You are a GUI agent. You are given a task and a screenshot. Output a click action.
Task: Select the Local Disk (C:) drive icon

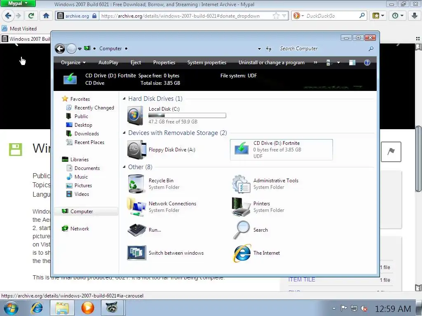coord(135,116)
